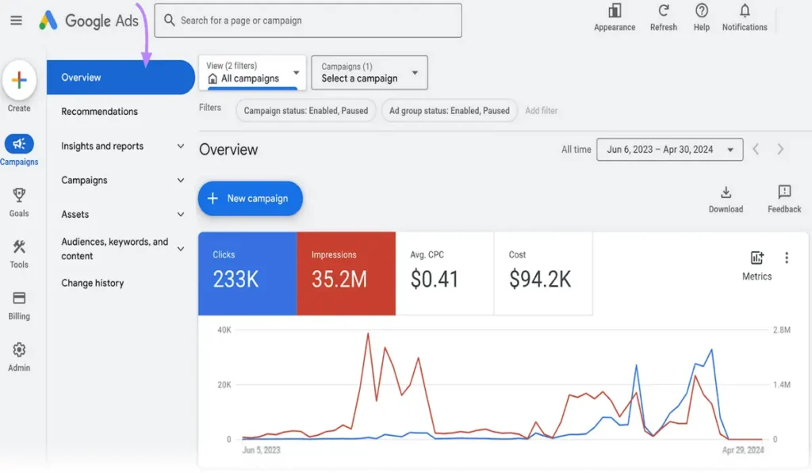Click the Create plus icon

(x=19, y=79)
